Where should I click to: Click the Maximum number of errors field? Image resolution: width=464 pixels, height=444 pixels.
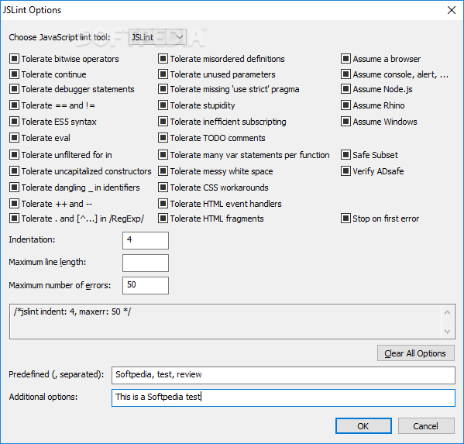tap(146, 285)
